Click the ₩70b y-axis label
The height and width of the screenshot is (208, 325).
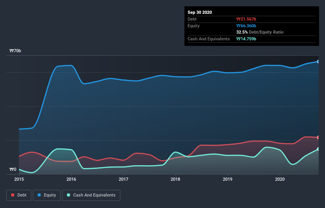[15, 51]
